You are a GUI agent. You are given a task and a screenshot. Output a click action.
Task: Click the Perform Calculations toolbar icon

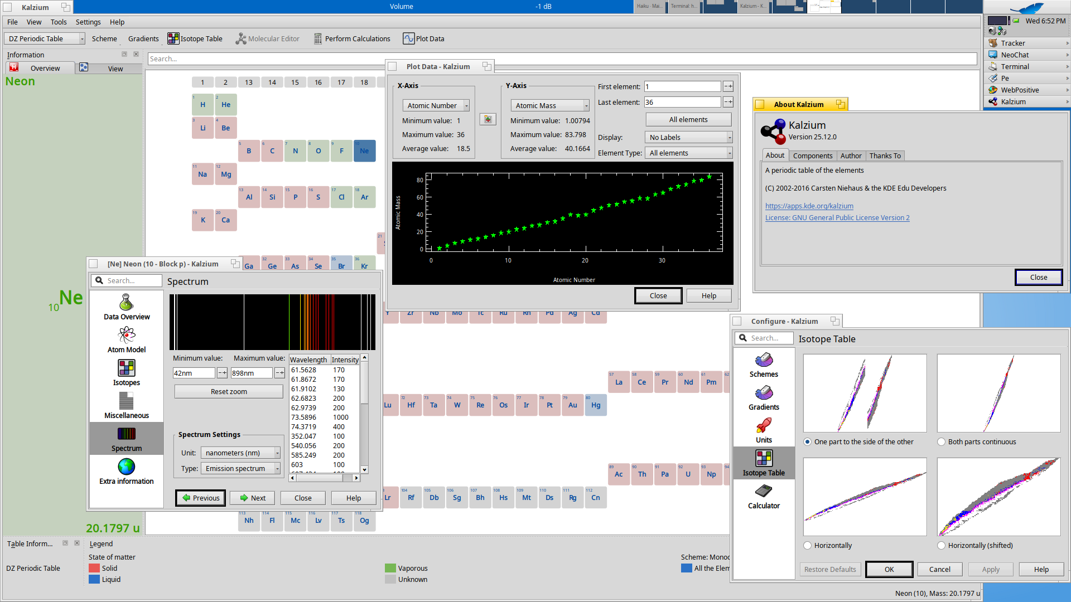(x=318, y=38)
